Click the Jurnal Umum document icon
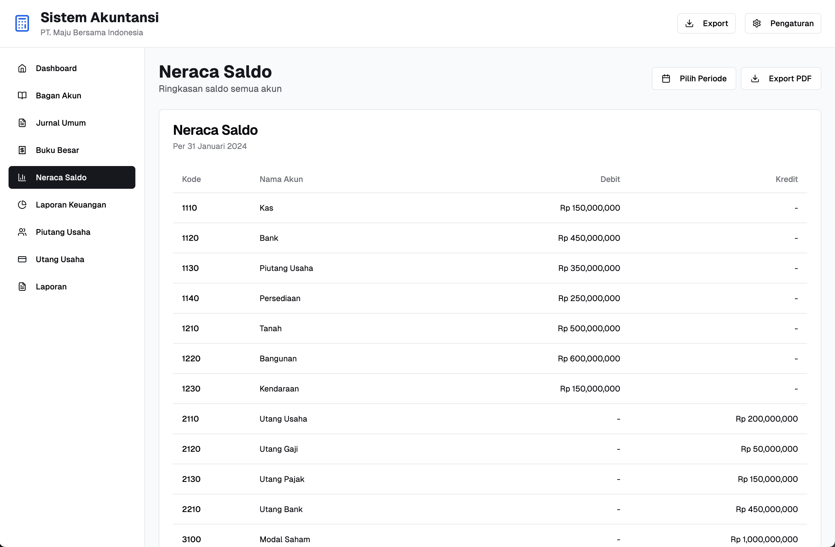Screen dimensions: 835x547 22,123
